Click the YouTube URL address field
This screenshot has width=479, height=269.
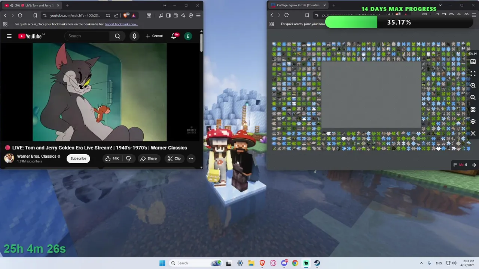75,15
